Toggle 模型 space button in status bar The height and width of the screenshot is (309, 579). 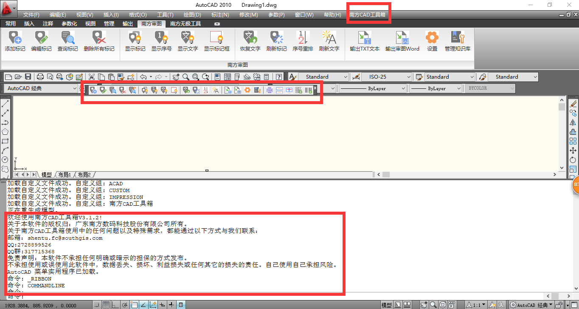tap(387, 305)
